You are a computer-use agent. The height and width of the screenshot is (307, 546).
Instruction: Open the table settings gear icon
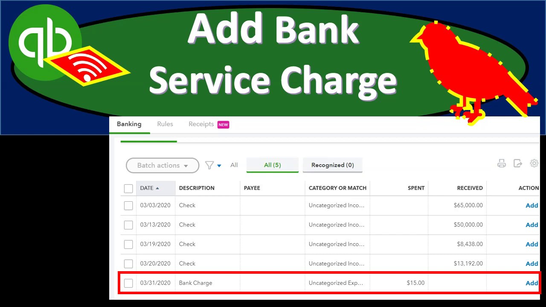[534, 163]
